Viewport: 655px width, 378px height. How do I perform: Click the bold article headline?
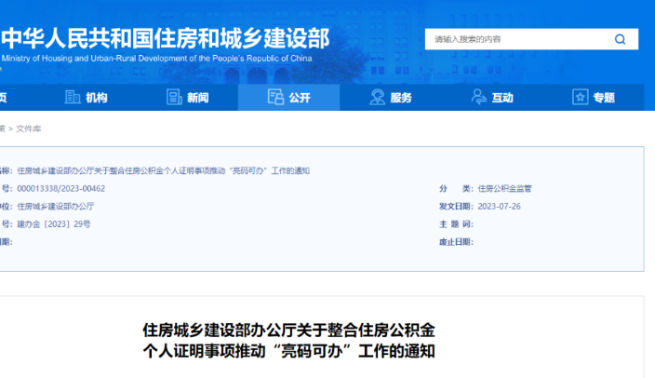(289, 341)
